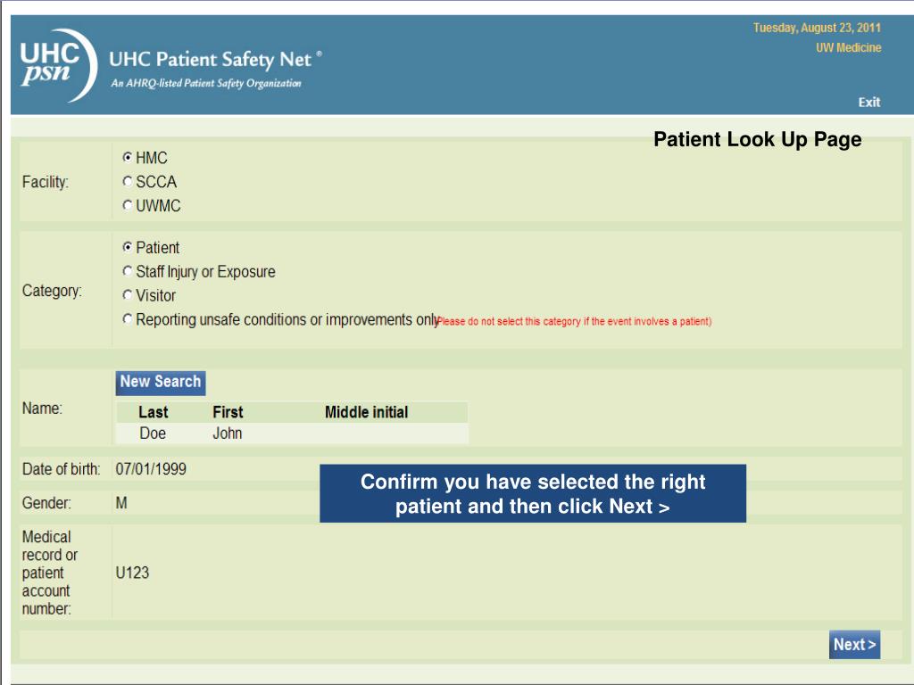Select the John first name cell
Screen dimensions: 914x685
tap(228, 433)
